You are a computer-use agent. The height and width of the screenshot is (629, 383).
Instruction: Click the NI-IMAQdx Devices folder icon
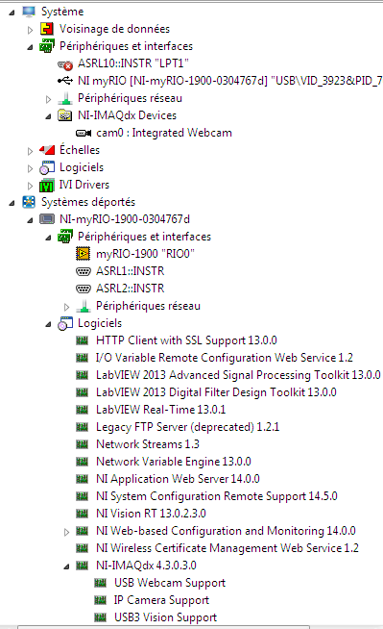(65, 115)
